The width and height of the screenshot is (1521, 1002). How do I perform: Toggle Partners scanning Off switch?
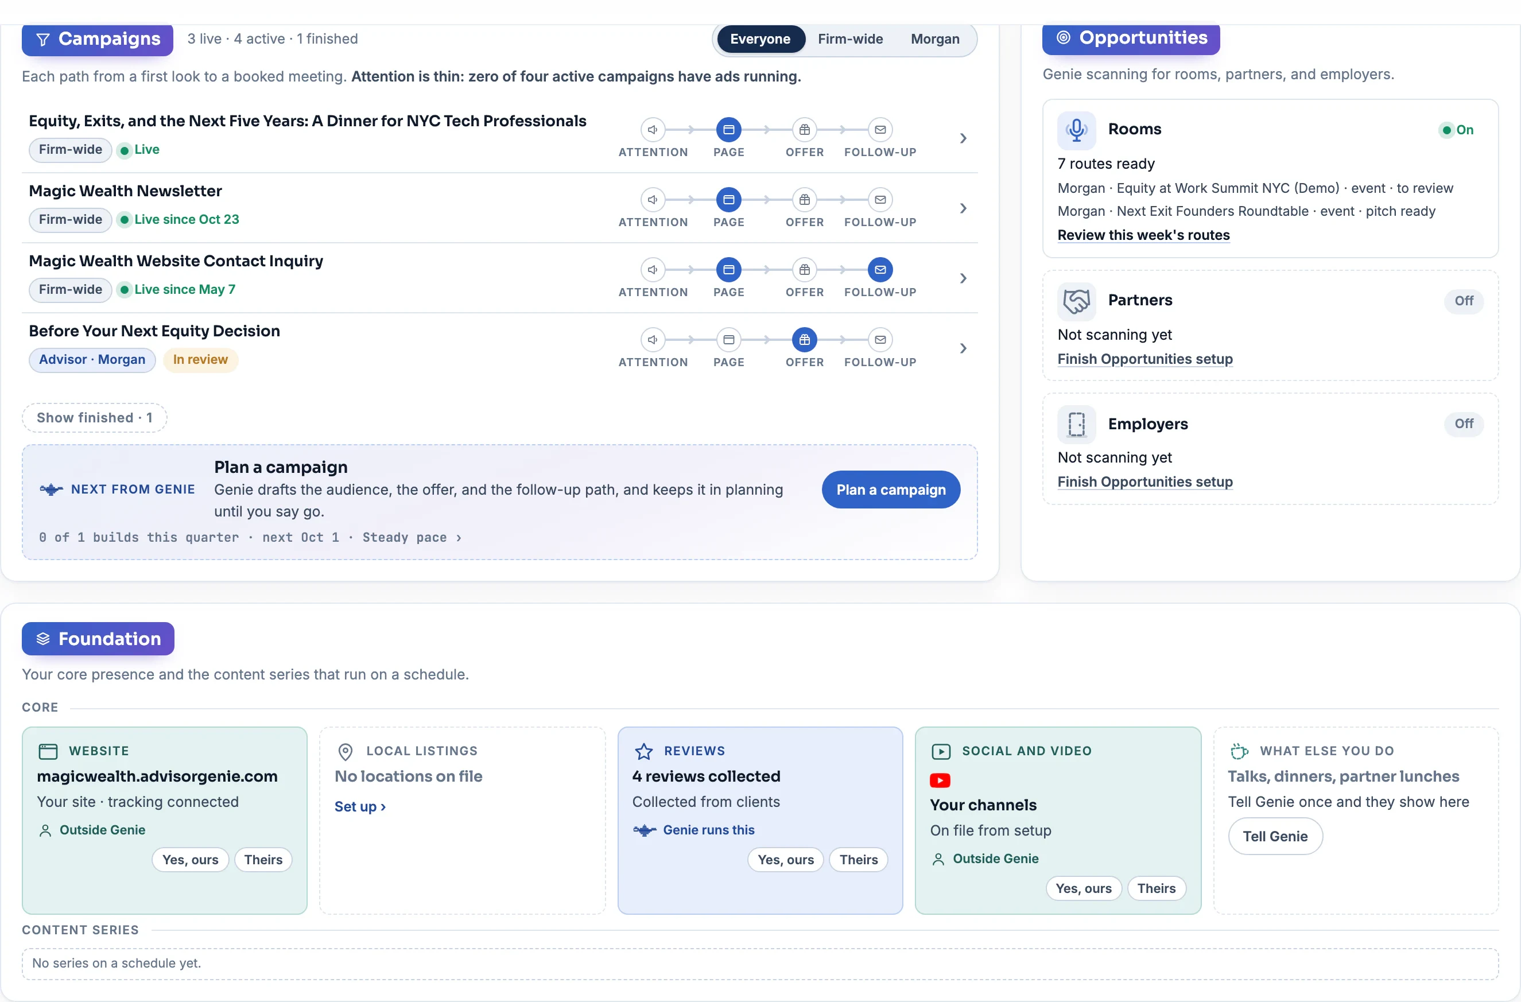(x=1464, y=301)
